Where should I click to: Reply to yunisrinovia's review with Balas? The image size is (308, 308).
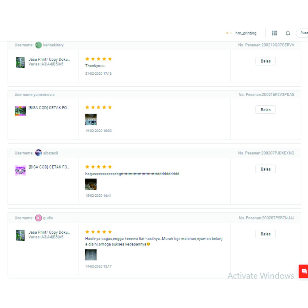[265, 110]
